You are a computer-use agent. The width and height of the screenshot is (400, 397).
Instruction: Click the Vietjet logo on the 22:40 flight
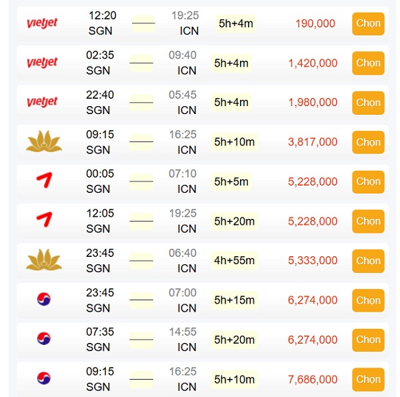click(43, 102)
